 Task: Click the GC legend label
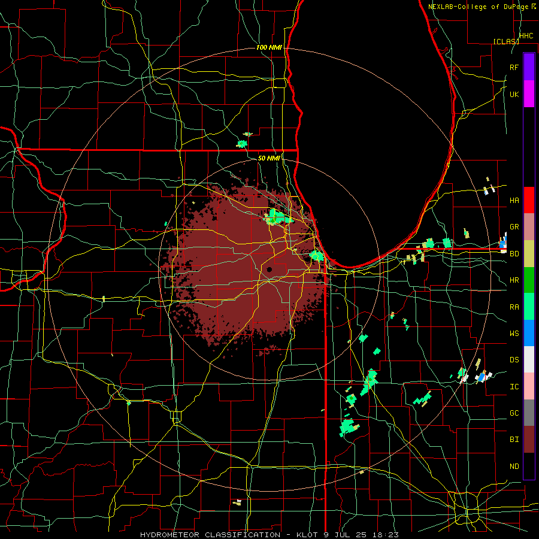(x=514, y=413)
